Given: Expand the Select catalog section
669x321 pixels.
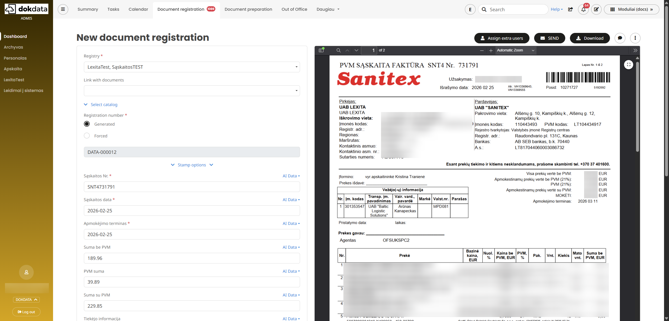Looking at the screenshot, I should (x=101, y=104).
